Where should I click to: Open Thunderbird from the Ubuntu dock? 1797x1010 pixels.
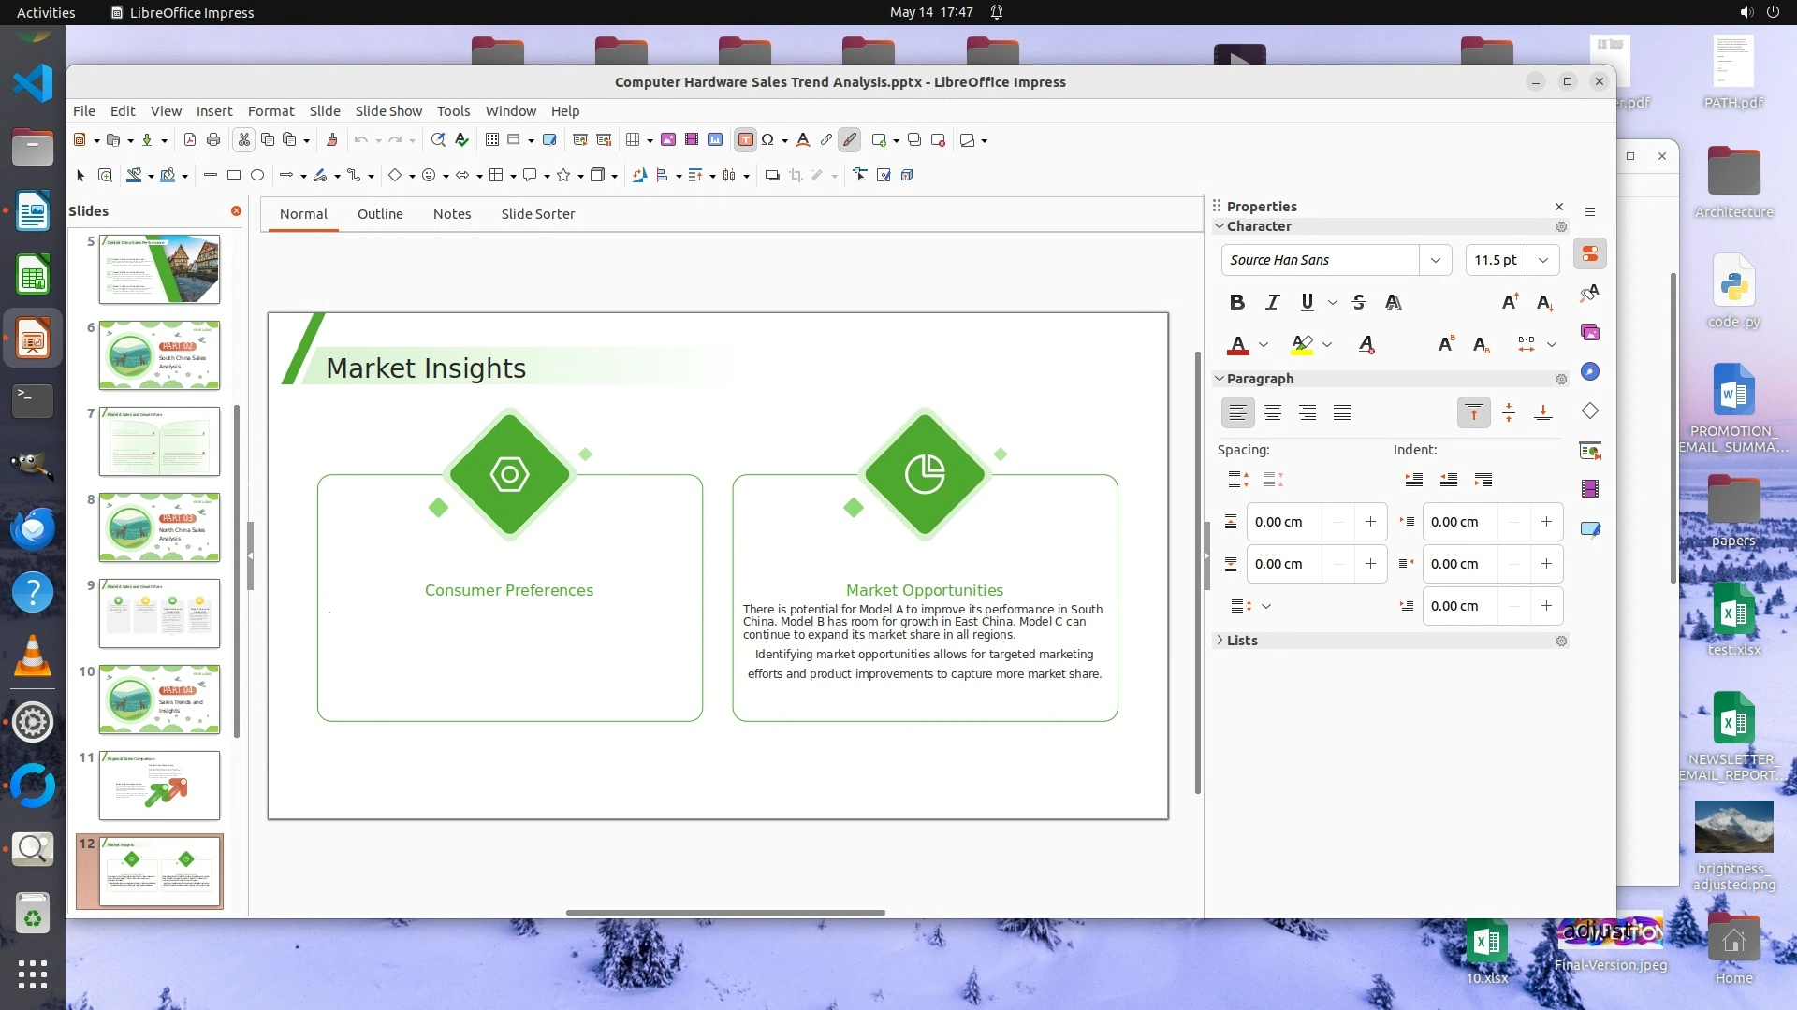33,528
